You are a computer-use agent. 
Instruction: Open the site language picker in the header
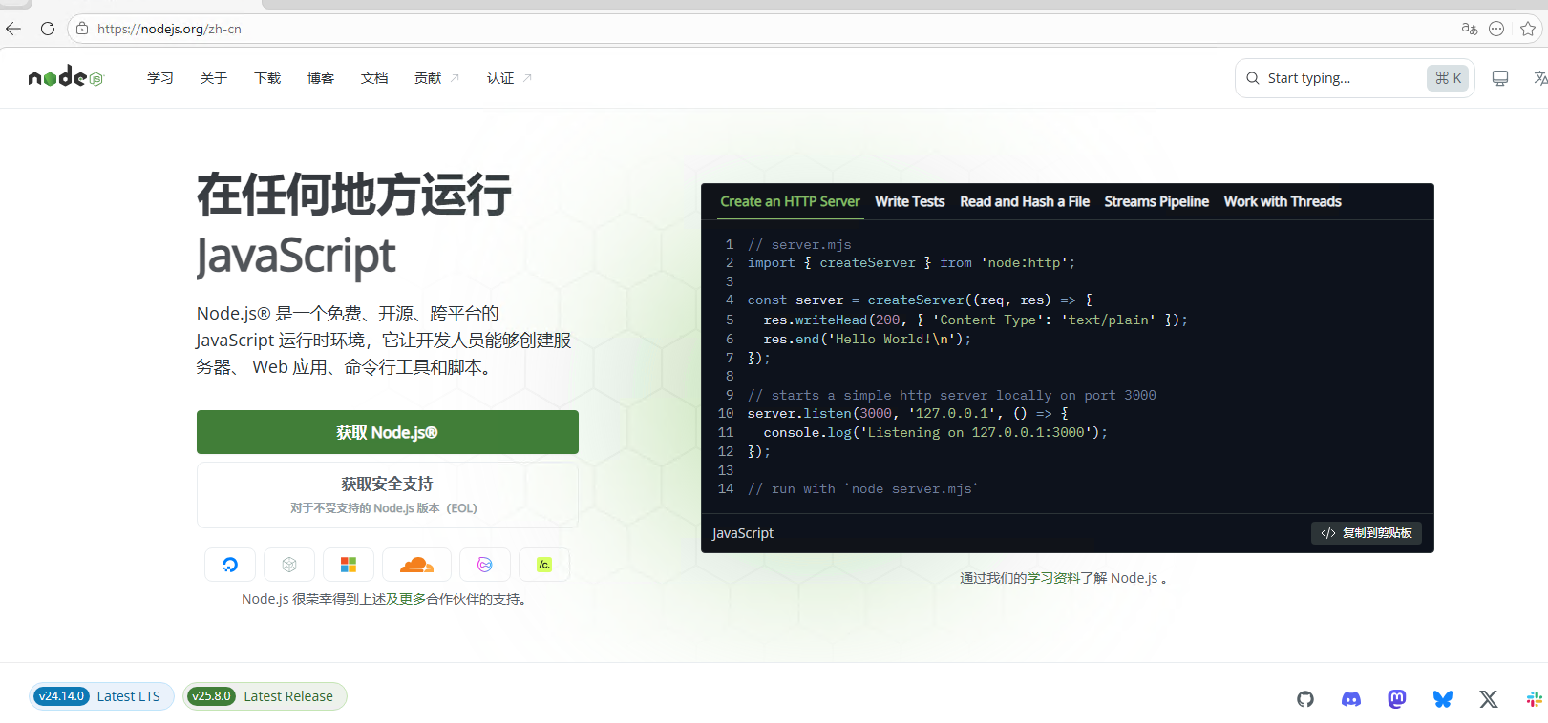(x=1538, y=78)
